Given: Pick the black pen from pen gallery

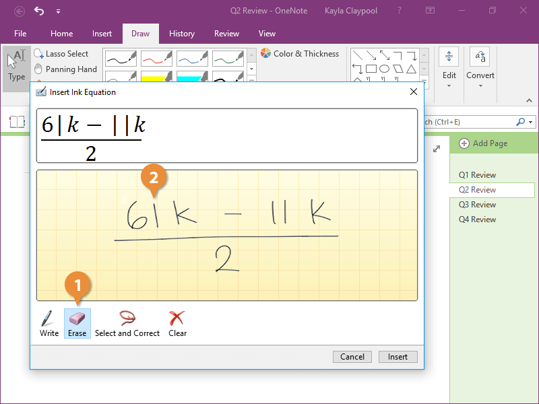Looking at the screenshot, I should pyautogui.click(x=119, y=59).
